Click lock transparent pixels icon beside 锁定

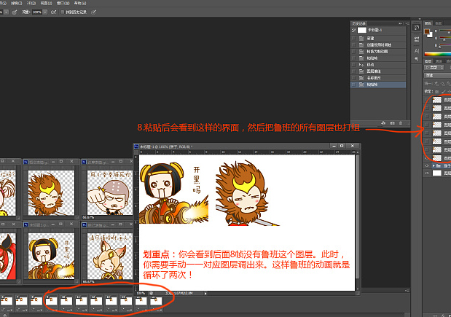(436, 92)
